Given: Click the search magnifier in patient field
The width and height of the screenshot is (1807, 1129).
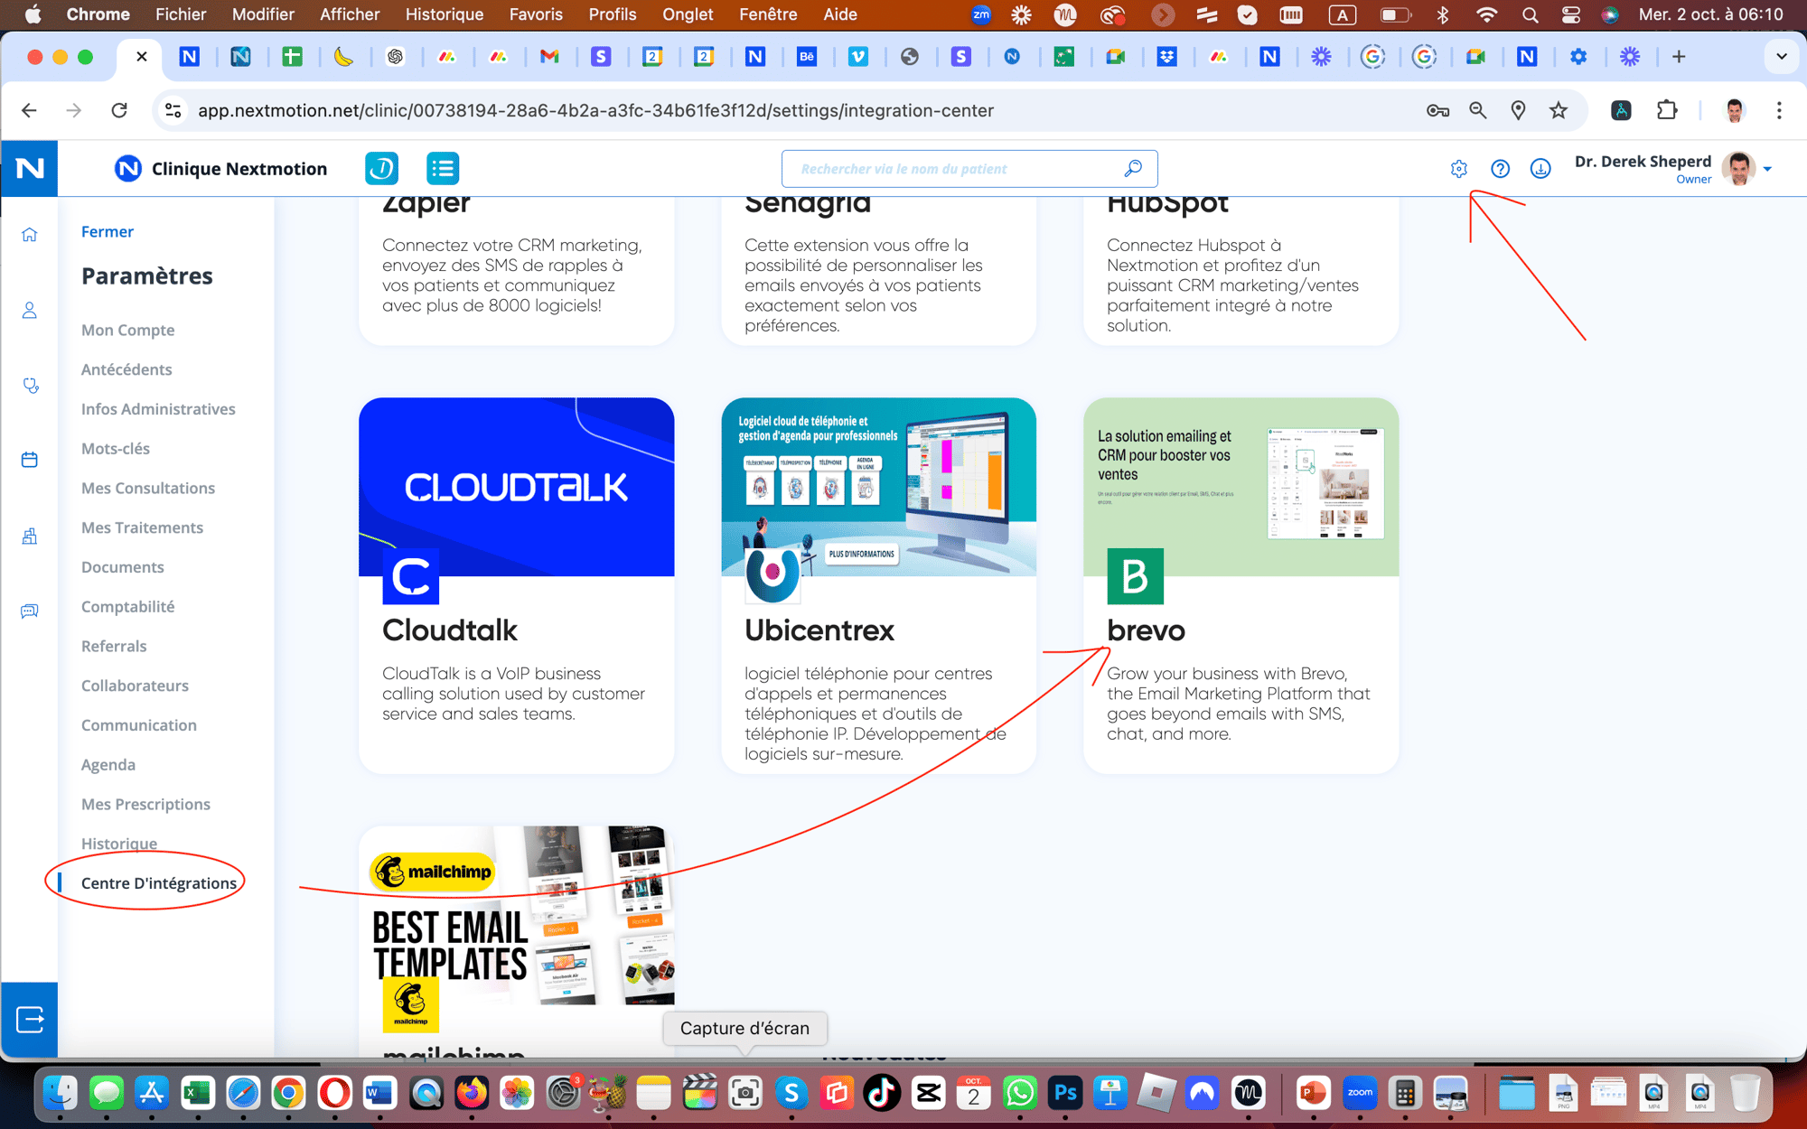Looking at the screenshot, I should coord(1133,169).
